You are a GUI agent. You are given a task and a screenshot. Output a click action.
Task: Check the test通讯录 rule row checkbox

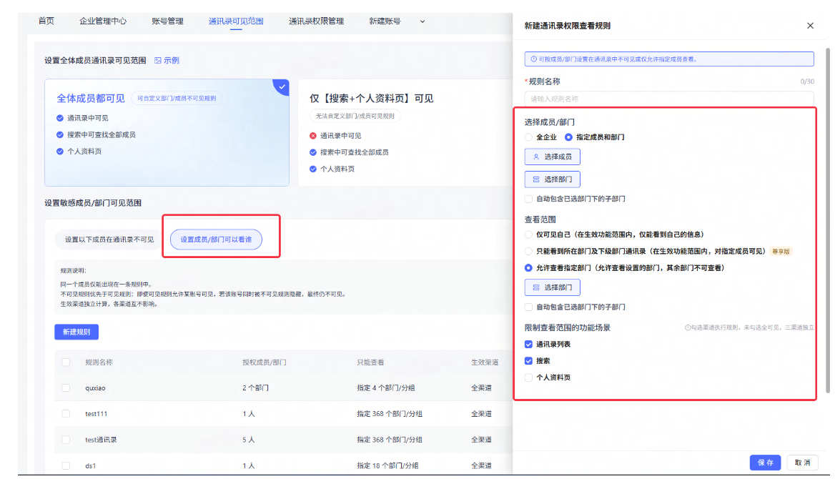tap(66, 440)
